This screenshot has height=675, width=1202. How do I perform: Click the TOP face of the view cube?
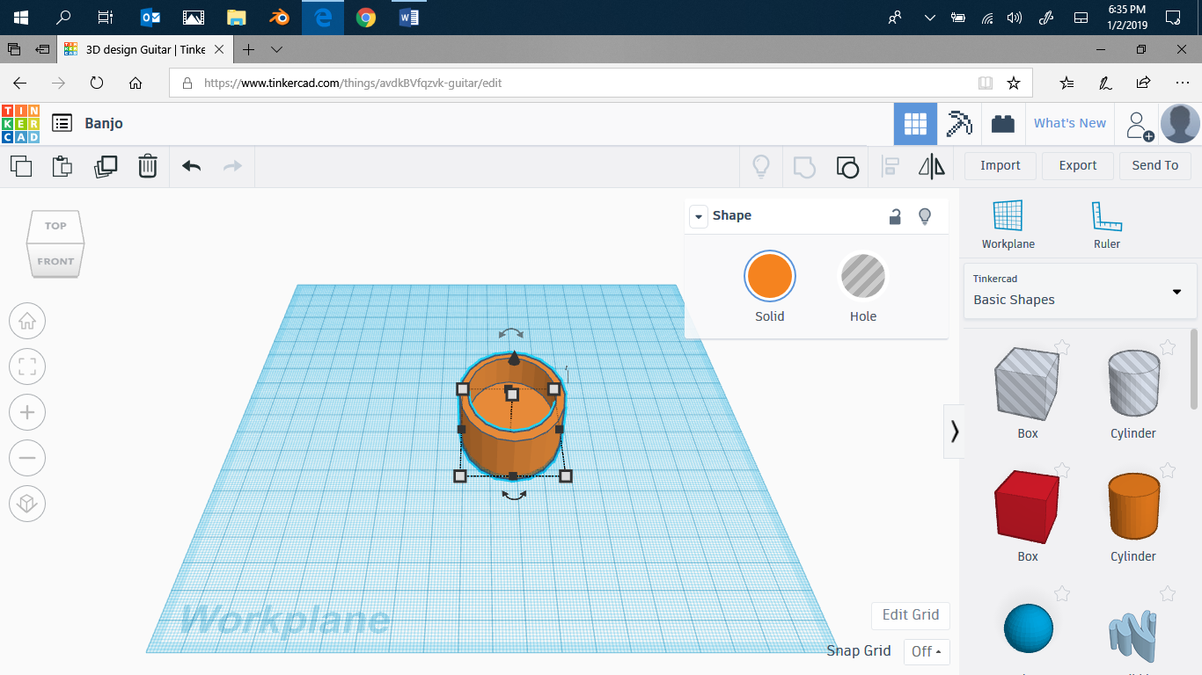click(x=55, y=226)
